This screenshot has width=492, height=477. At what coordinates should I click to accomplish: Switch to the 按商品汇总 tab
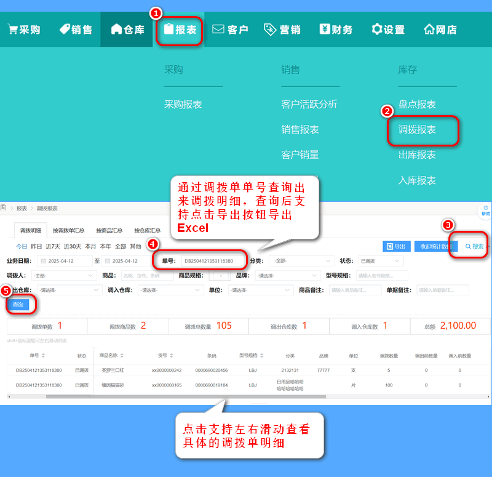[109, 230]
